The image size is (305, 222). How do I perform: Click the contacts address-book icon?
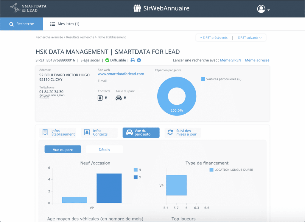100,98
